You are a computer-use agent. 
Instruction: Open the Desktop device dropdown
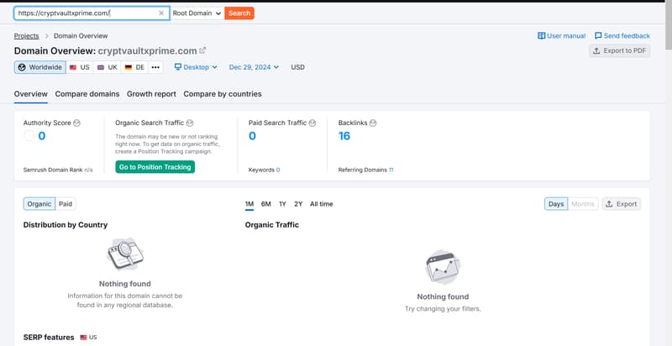click(196, 67)
